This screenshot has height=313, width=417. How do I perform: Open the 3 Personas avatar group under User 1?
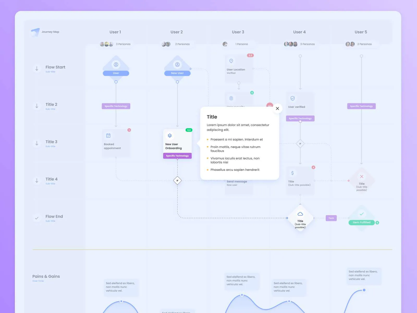(x=106, y=44)
